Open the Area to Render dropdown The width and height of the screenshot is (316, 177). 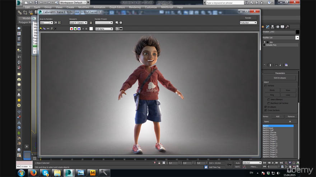click(46, 23)
